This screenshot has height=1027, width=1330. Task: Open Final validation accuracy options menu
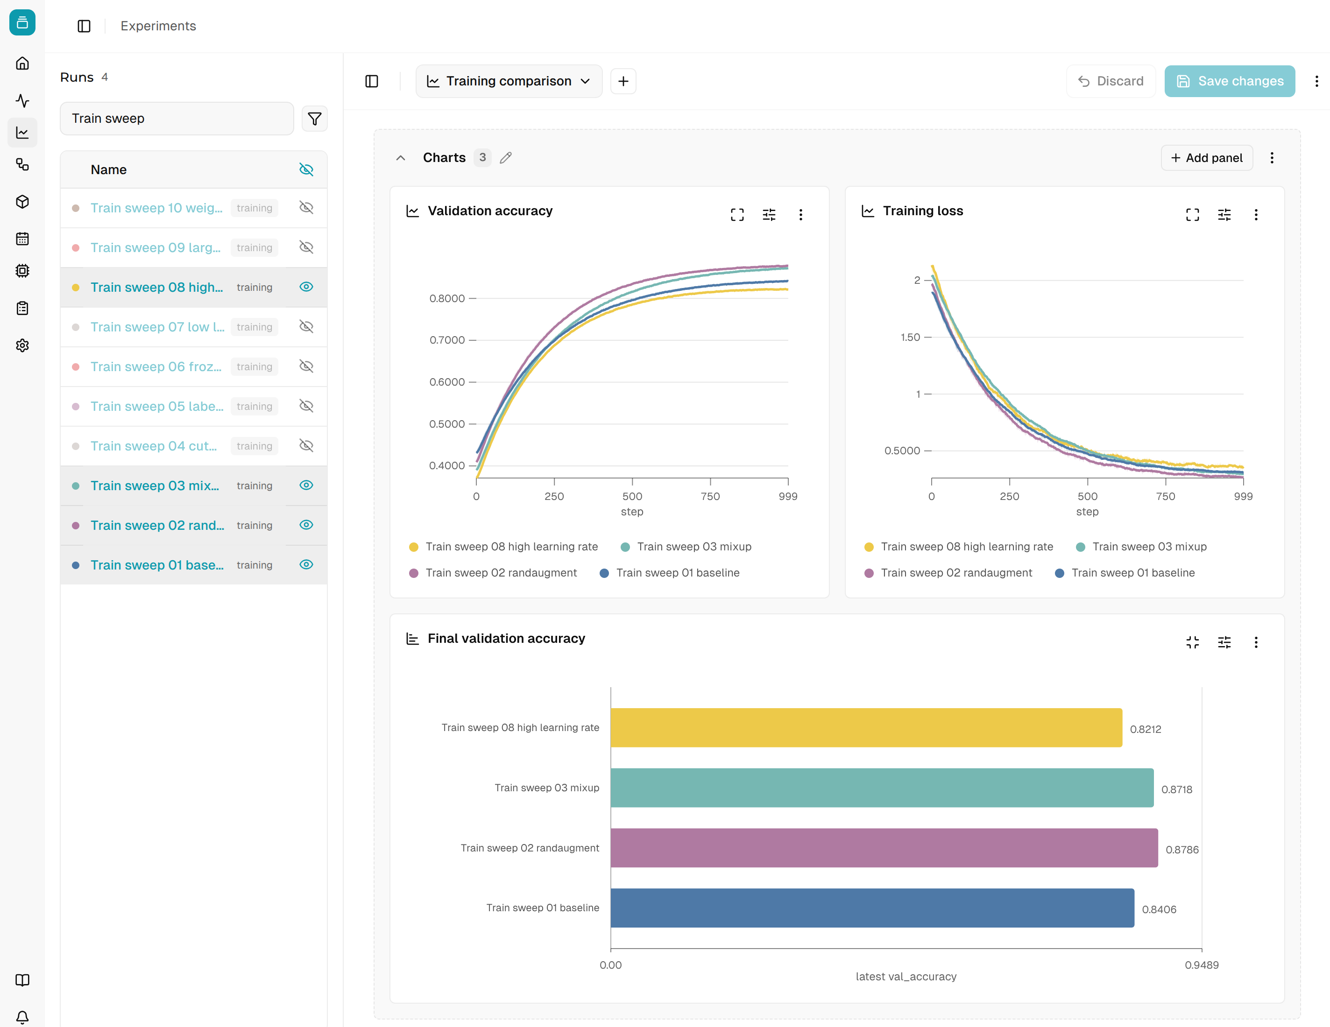pyautogui.click(x=1256, y=642)
